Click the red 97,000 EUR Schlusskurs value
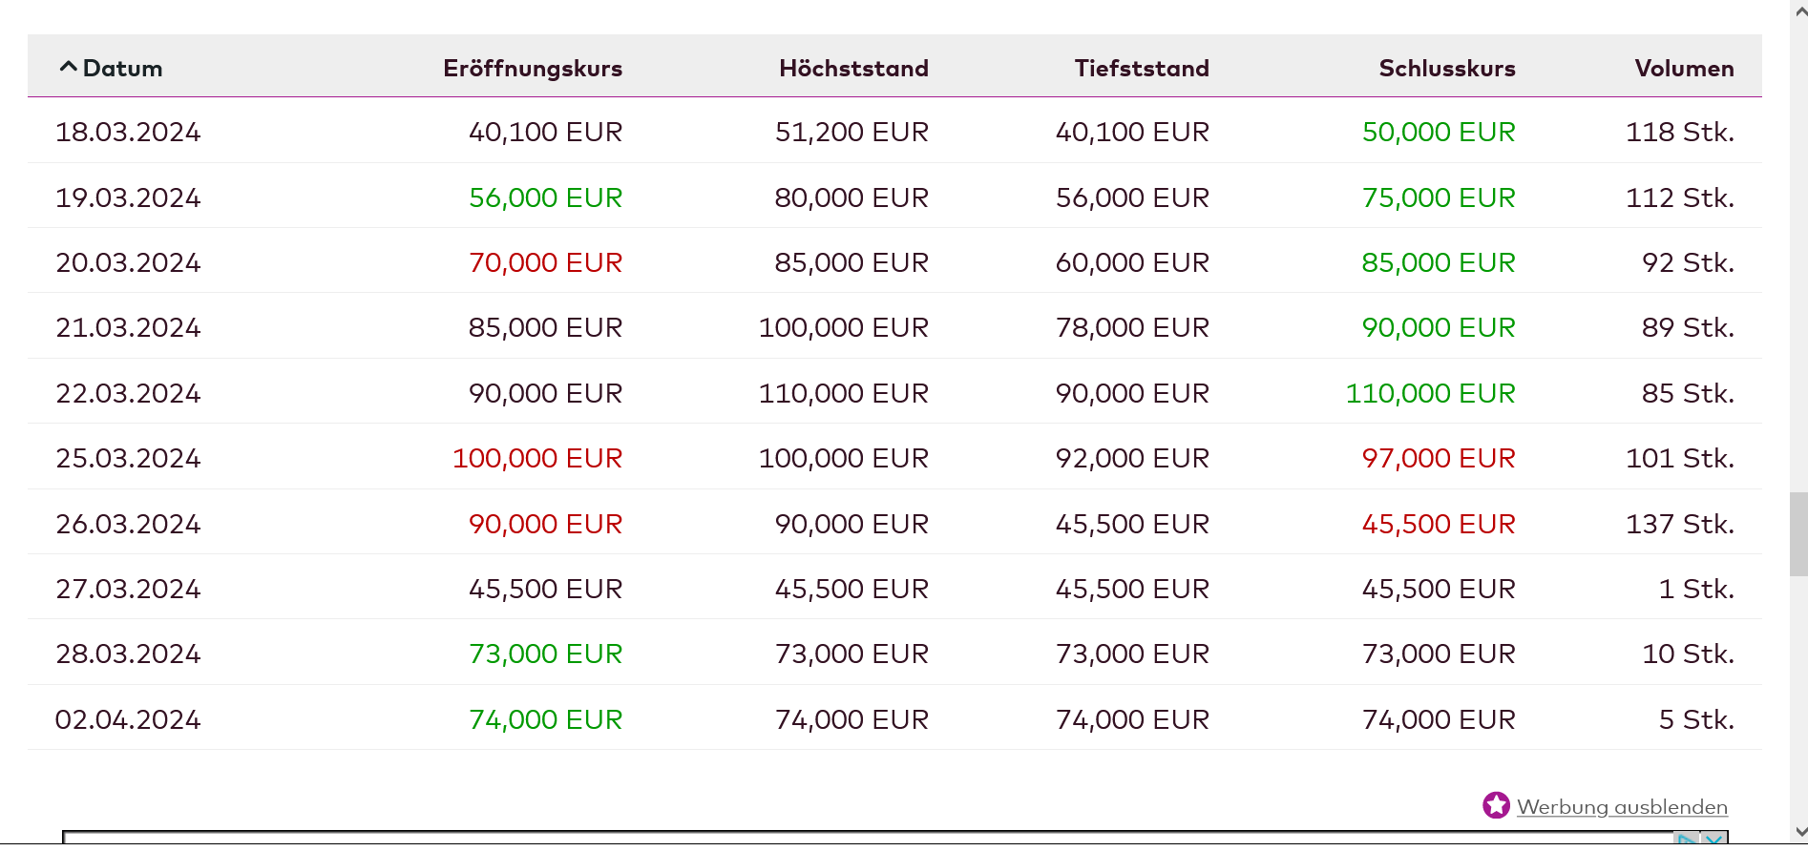The image size is (1808, 851). pos(1438,458)
